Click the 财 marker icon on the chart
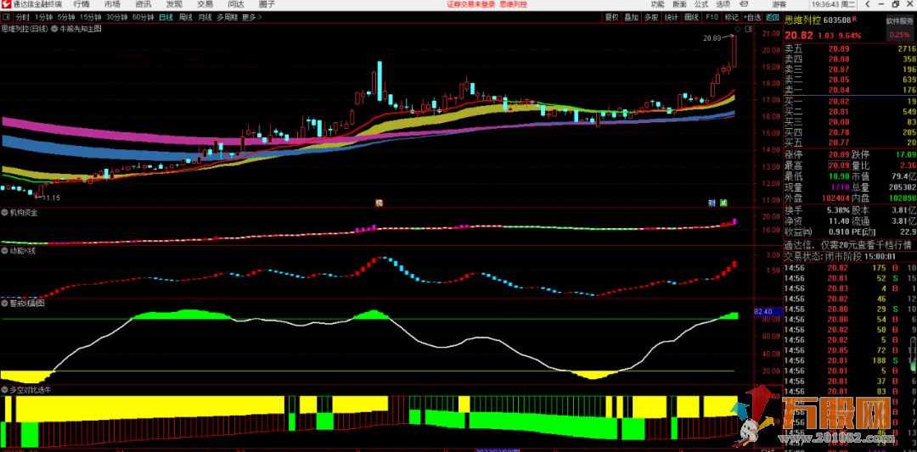Image resolution: width=917 pixels, height=452 pixels. pyautogui.click(x=712, y=203)
